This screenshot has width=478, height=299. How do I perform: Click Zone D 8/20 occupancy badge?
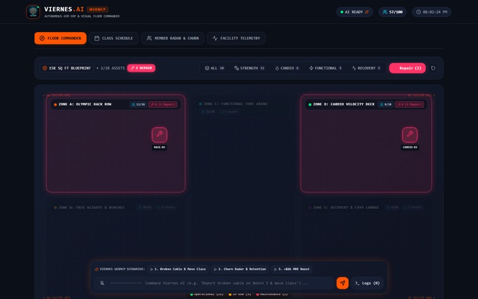coord(385,104)
